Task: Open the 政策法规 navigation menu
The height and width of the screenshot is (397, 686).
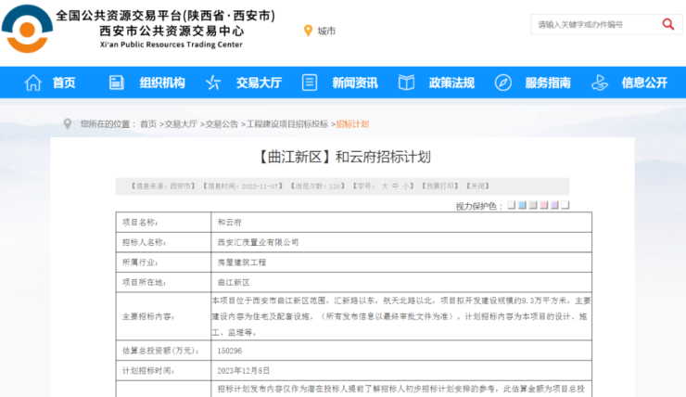Action: pos(451,83)
